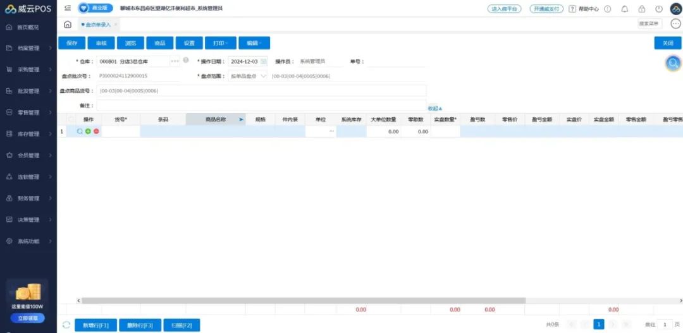Click the magnifier lookup icon in row 1
683x333 pixels.
click(x=80, y=131)
